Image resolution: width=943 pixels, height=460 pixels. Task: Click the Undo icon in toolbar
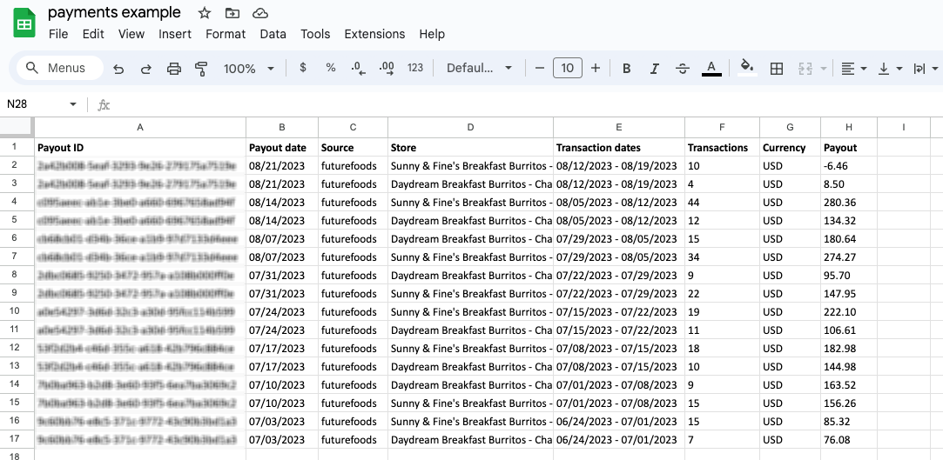coord(118,69)
